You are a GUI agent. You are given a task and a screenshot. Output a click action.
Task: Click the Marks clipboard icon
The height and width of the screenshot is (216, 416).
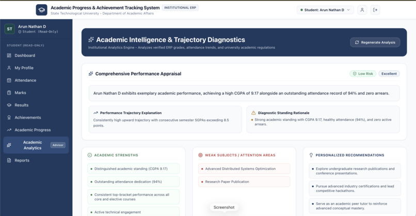(x=9, y=93)
